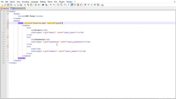The width and height of the screenshot is (176, 99).
Task: Open the Plugins menu
Action: pyautogui.click(x=62, y=2)
